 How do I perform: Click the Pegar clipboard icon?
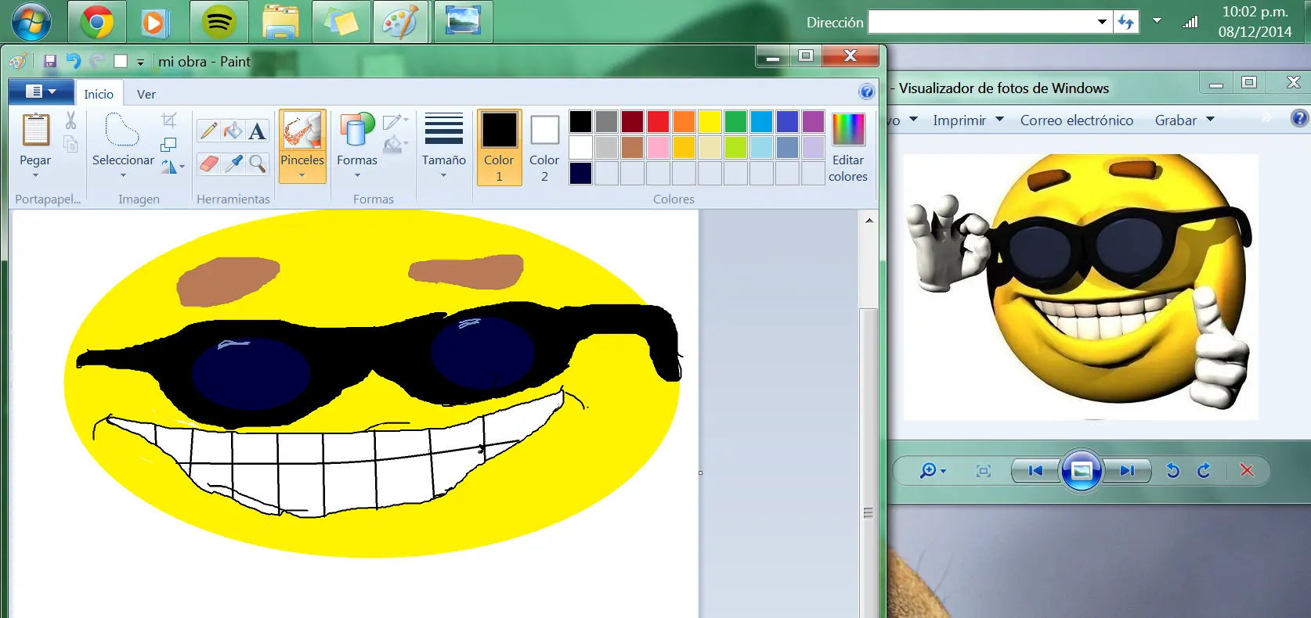click(35, 130)
